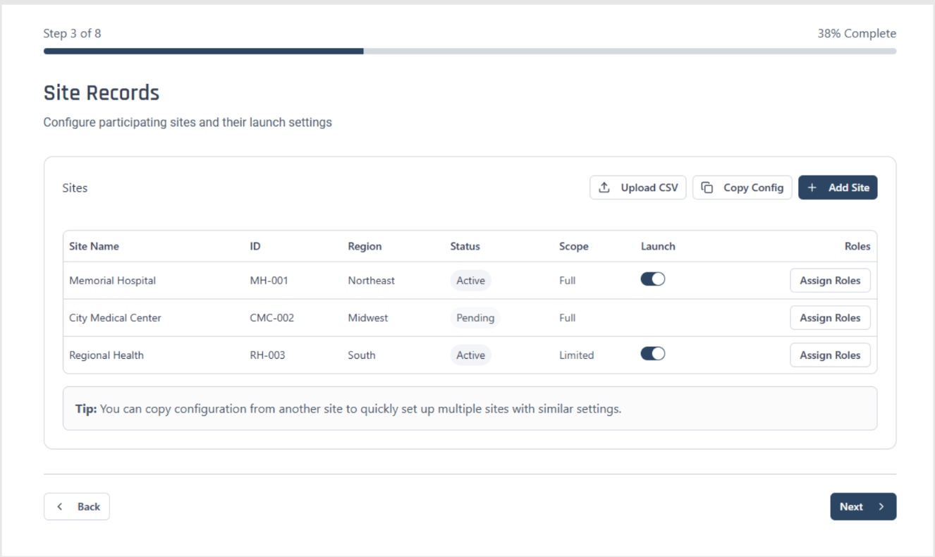The height and width of the screenshot is (557, 935).
Task: Select the South region cell
Action: (x=361, y=355)
